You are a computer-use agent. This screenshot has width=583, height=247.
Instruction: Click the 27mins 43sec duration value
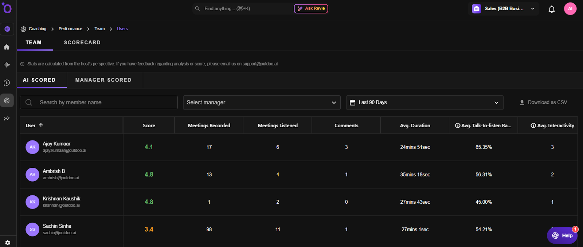click(x=415, y=202)
